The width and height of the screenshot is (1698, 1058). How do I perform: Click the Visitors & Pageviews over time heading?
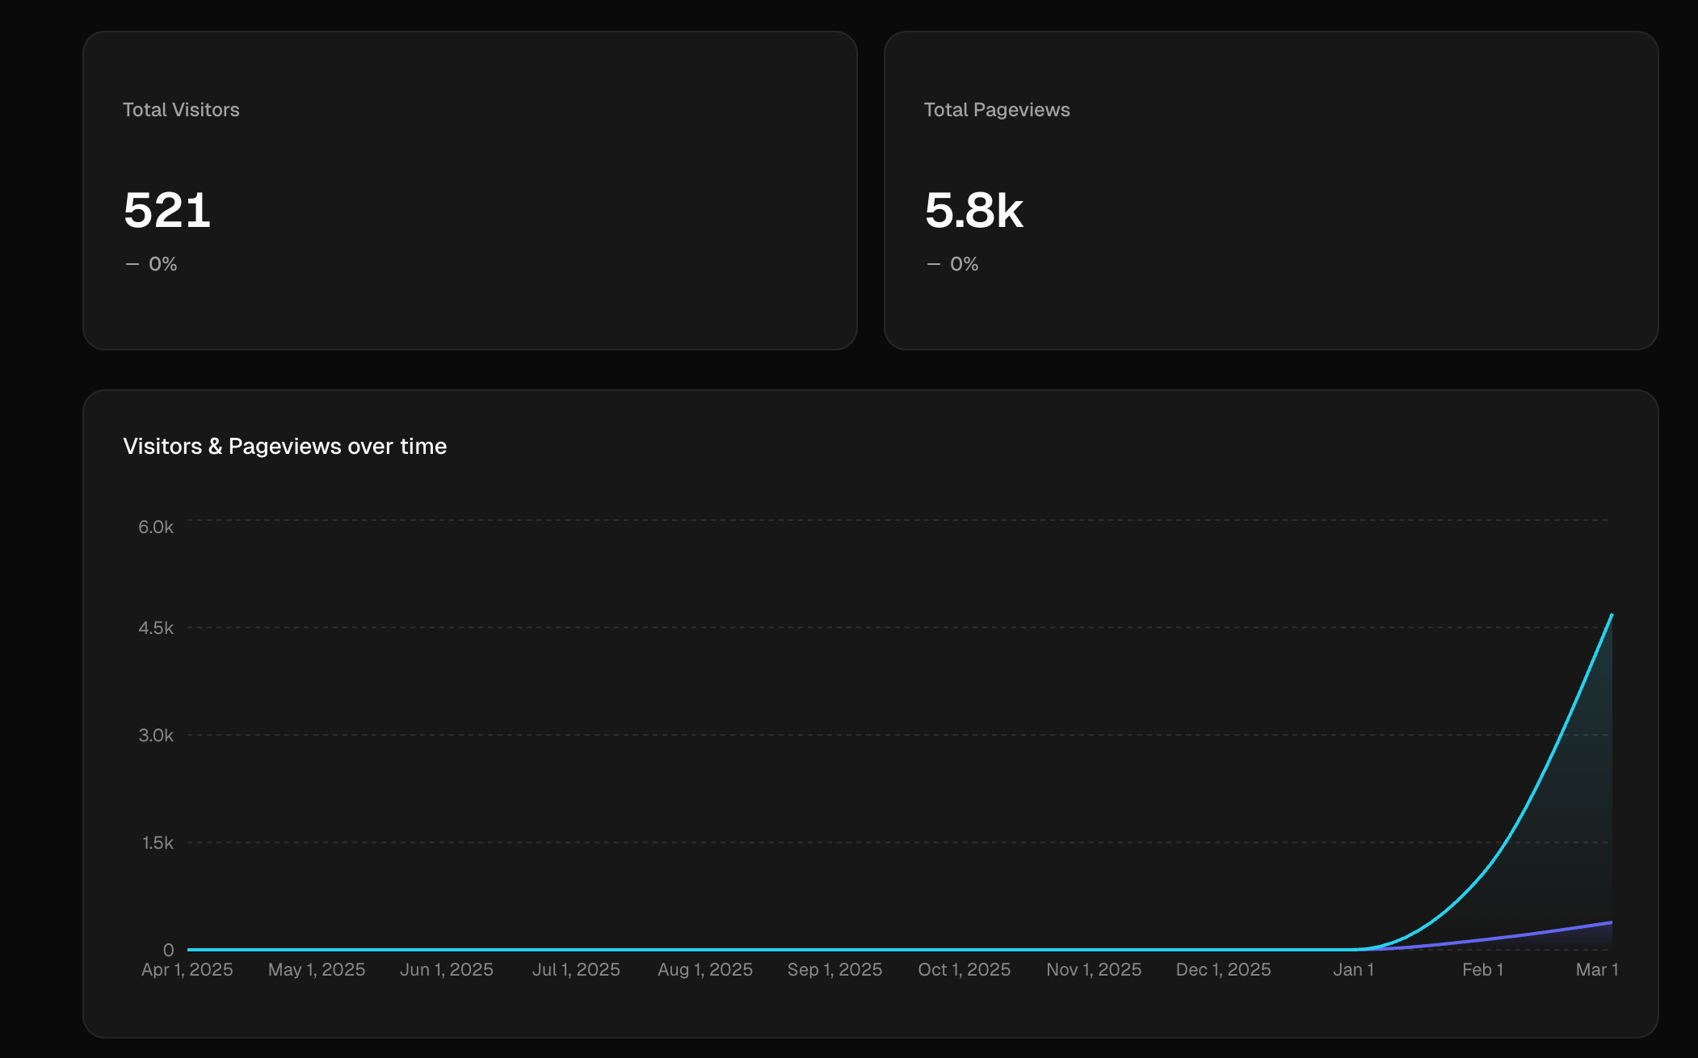point(284,446)
